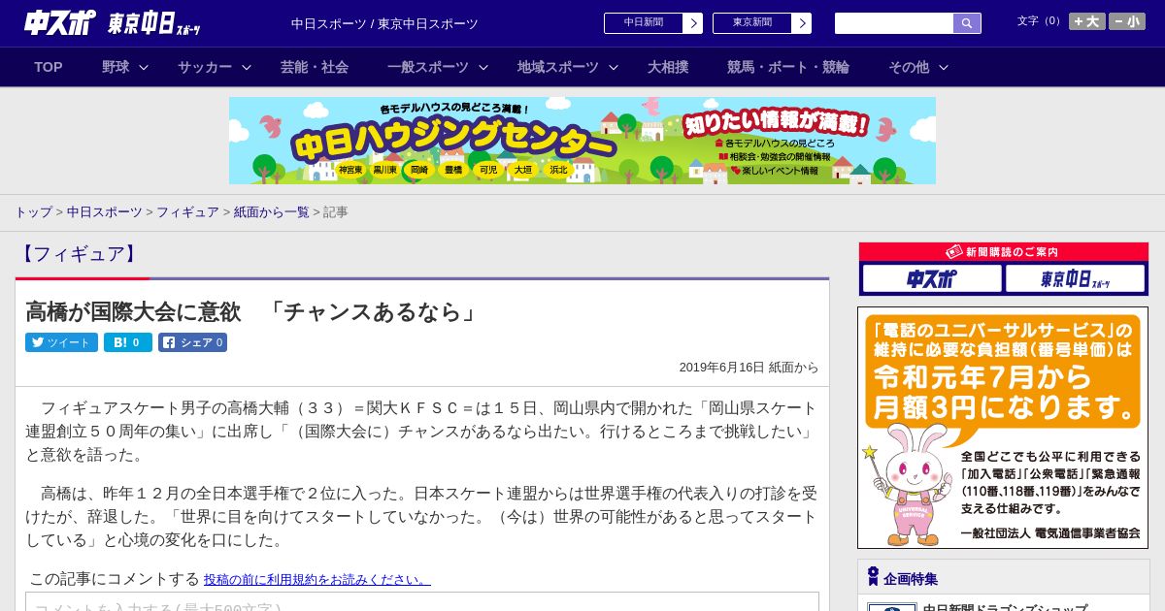
Task: Click the 東京中日スポーツ header logo
Action: click(154, 23)
